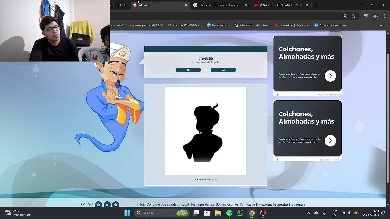
Task: Launch Microsoft Store from the taskbar
Action: (207, 213)
